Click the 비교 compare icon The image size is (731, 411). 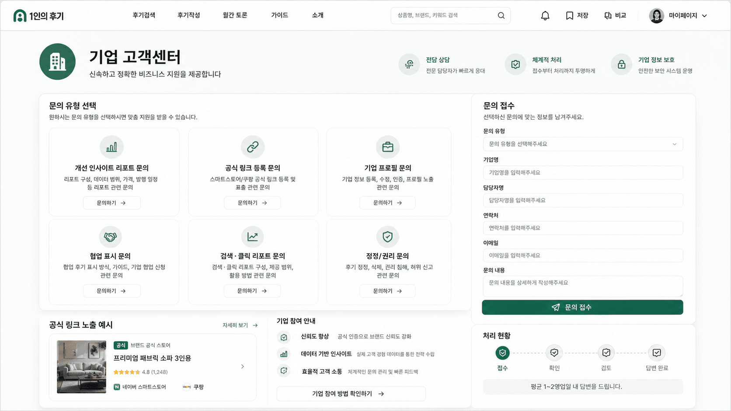[608, 16]
